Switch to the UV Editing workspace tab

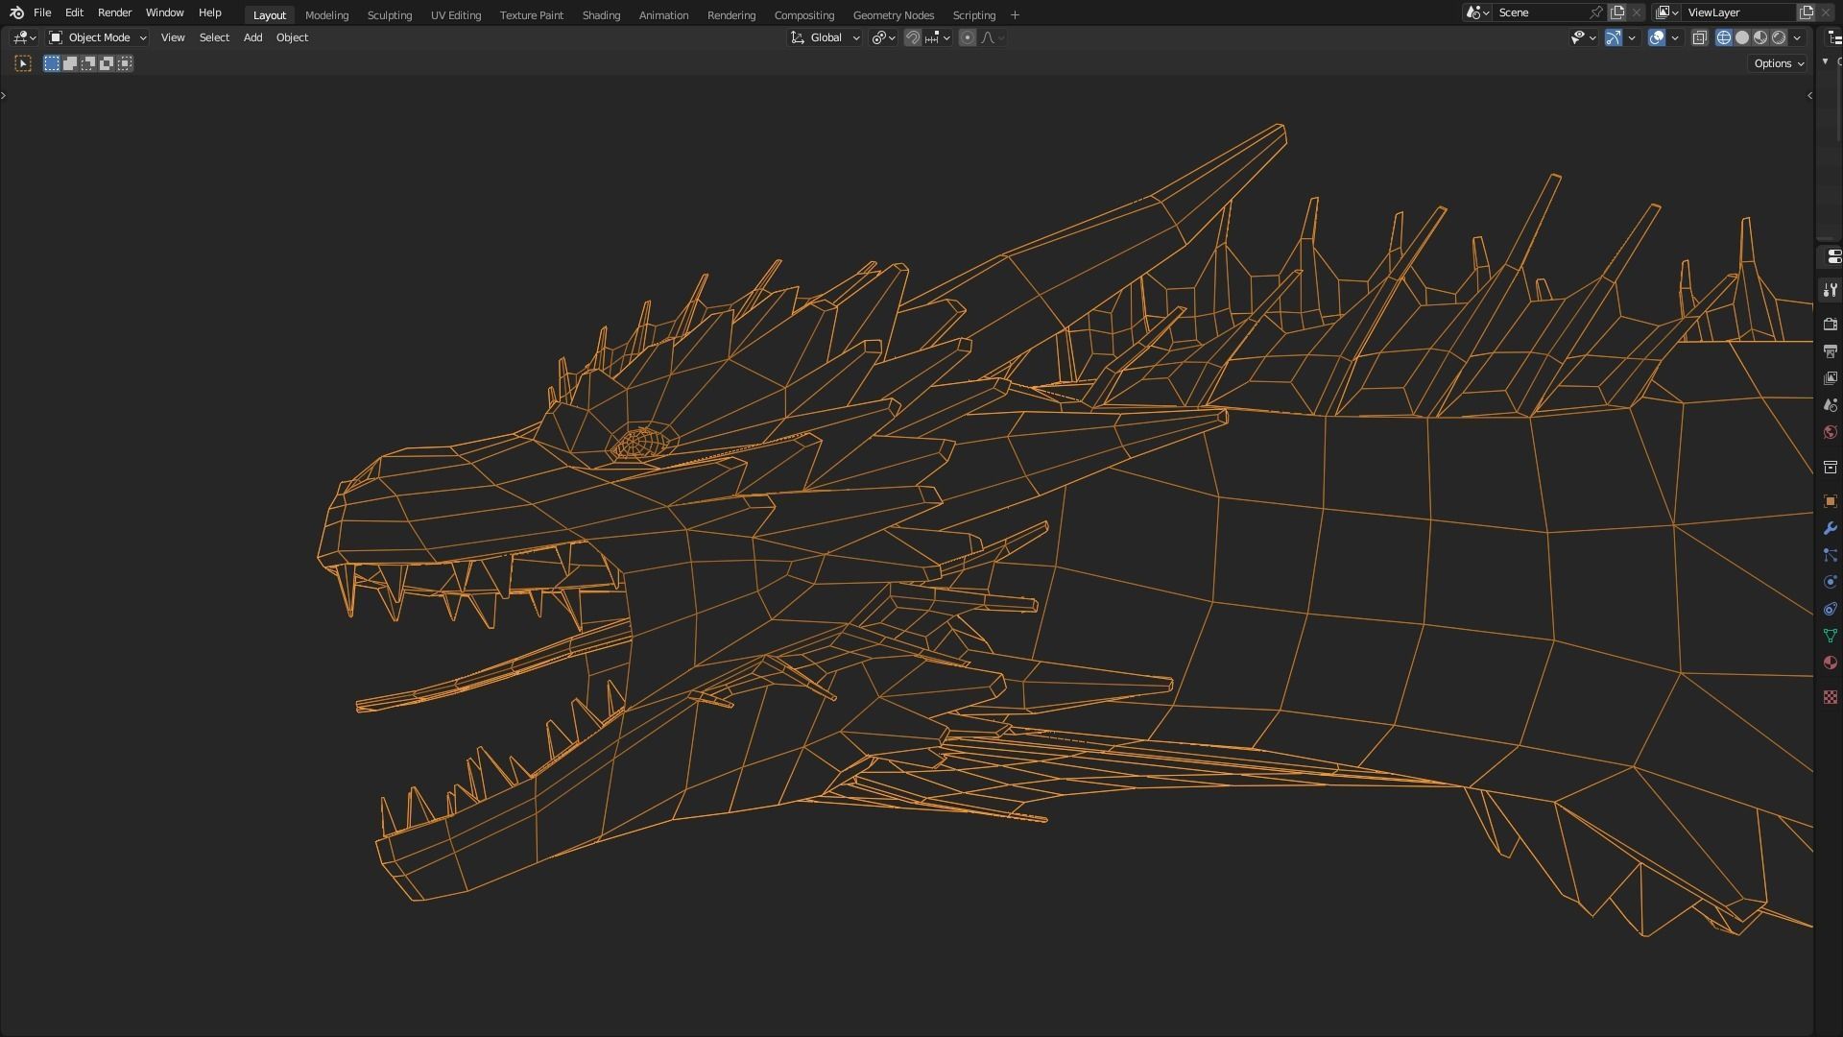tap(456, 15)
